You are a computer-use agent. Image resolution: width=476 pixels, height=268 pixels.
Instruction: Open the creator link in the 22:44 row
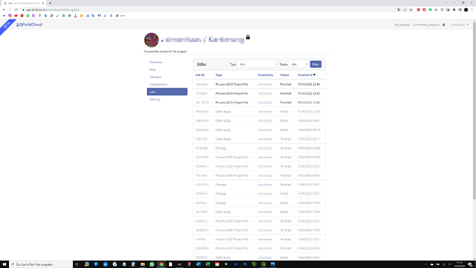click(x=265, y=84)
